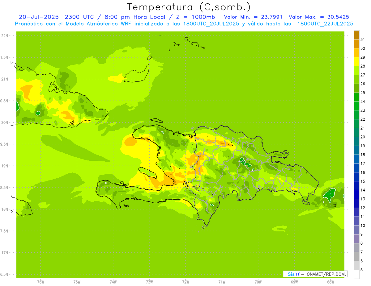
Task: Click the '73W' longitude axis label
Action: 149,282
